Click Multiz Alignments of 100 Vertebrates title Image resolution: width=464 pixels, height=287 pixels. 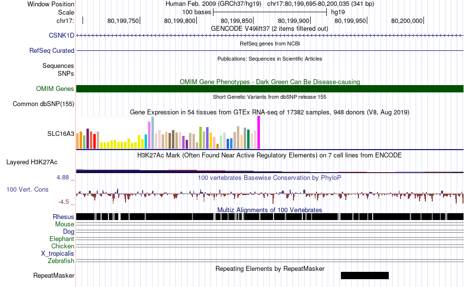click(x=270, y=210)
